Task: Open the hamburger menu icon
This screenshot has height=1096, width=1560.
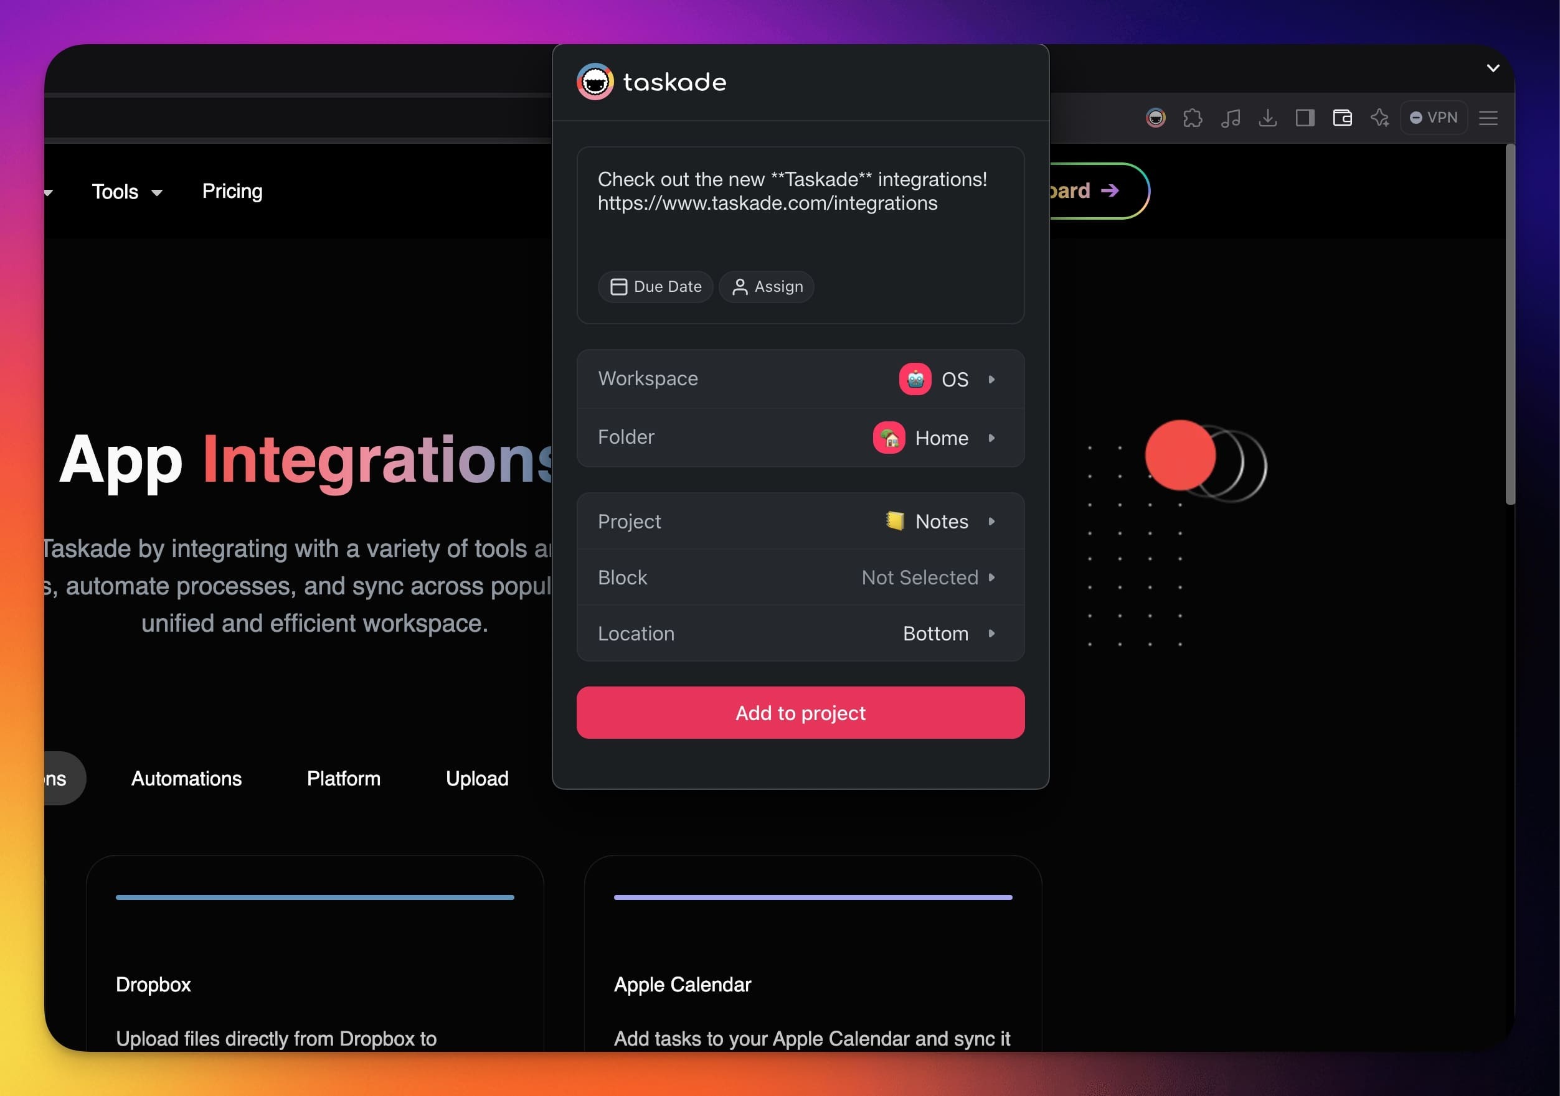Action: (x=1488, y=118)
